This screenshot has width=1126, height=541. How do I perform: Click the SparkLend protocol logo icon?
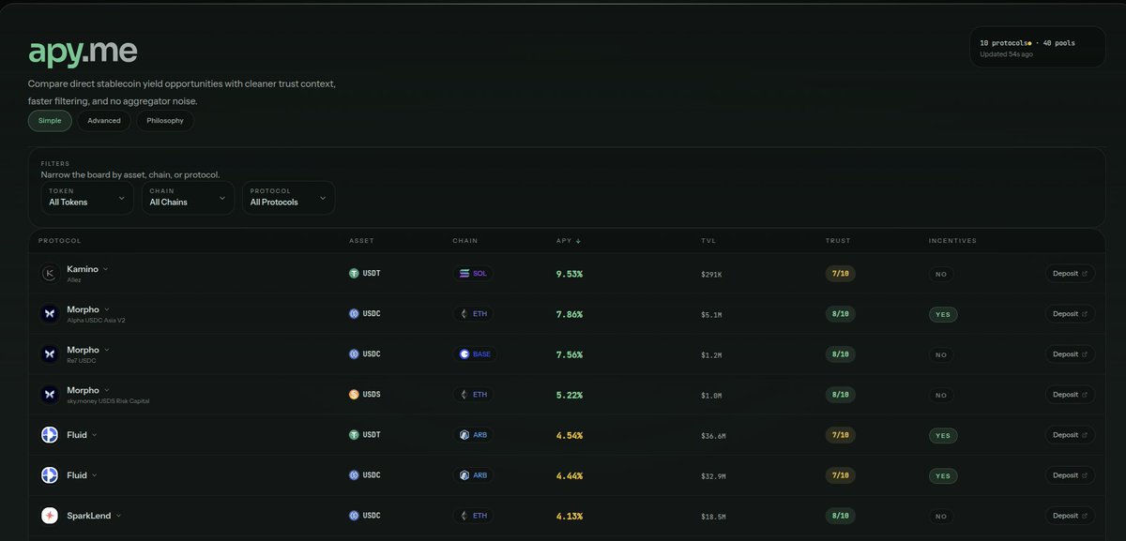50,516
